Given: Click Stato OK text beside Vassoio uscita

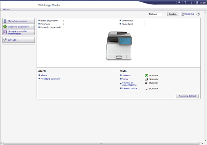Looking at the screenshot, I should click(x=153, y=89).
